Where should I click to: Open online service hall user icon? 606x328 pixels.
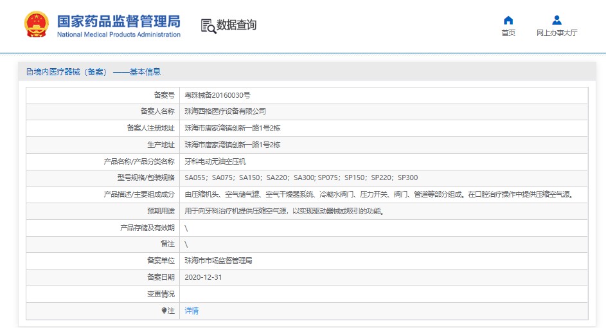tap(557, 20)
